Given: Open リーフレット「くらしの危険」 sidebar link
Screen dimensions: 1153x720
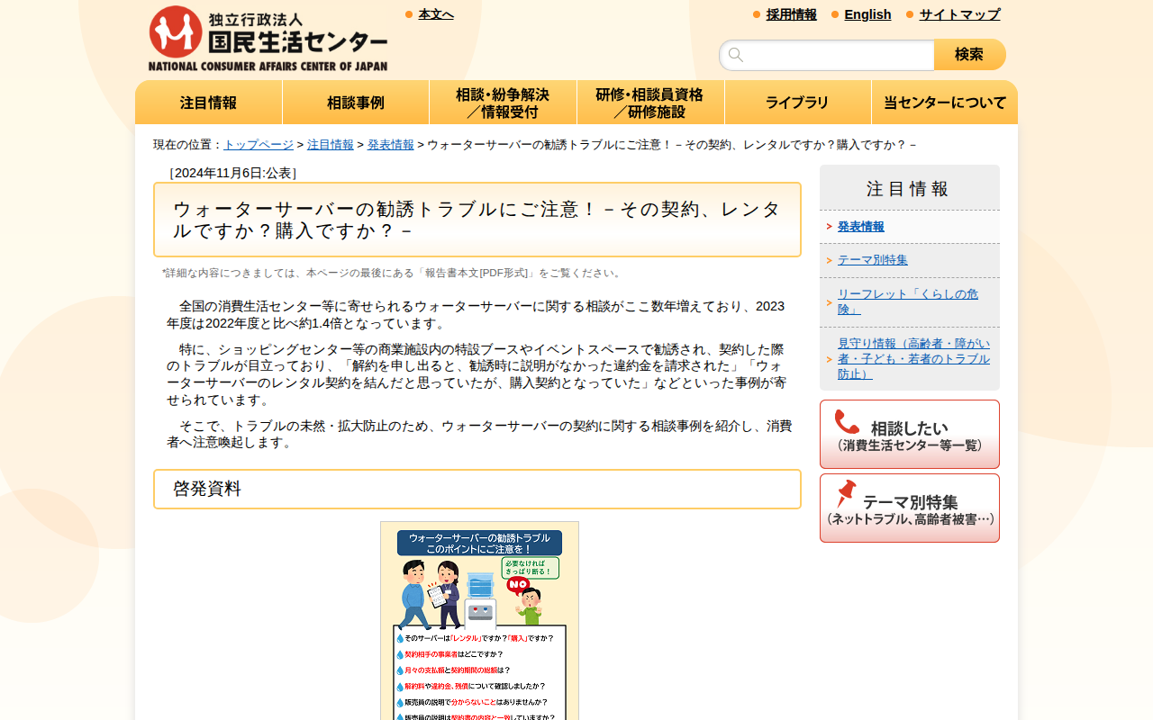Looking at the screenshot, I should [x=908, y=301].
